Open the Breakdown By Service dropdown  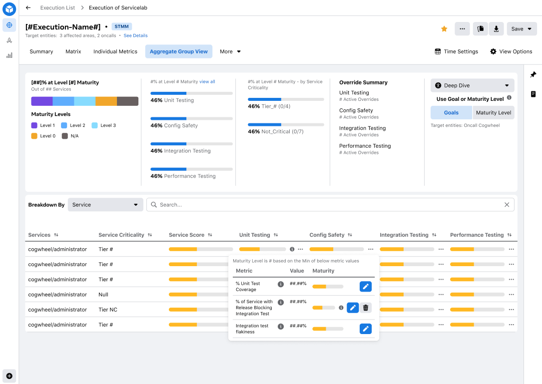click(105, 205)
